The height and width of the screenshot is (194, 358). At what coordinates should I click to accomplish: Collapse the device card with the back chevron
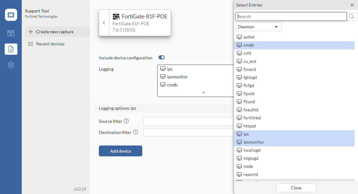tap(104, 22)
